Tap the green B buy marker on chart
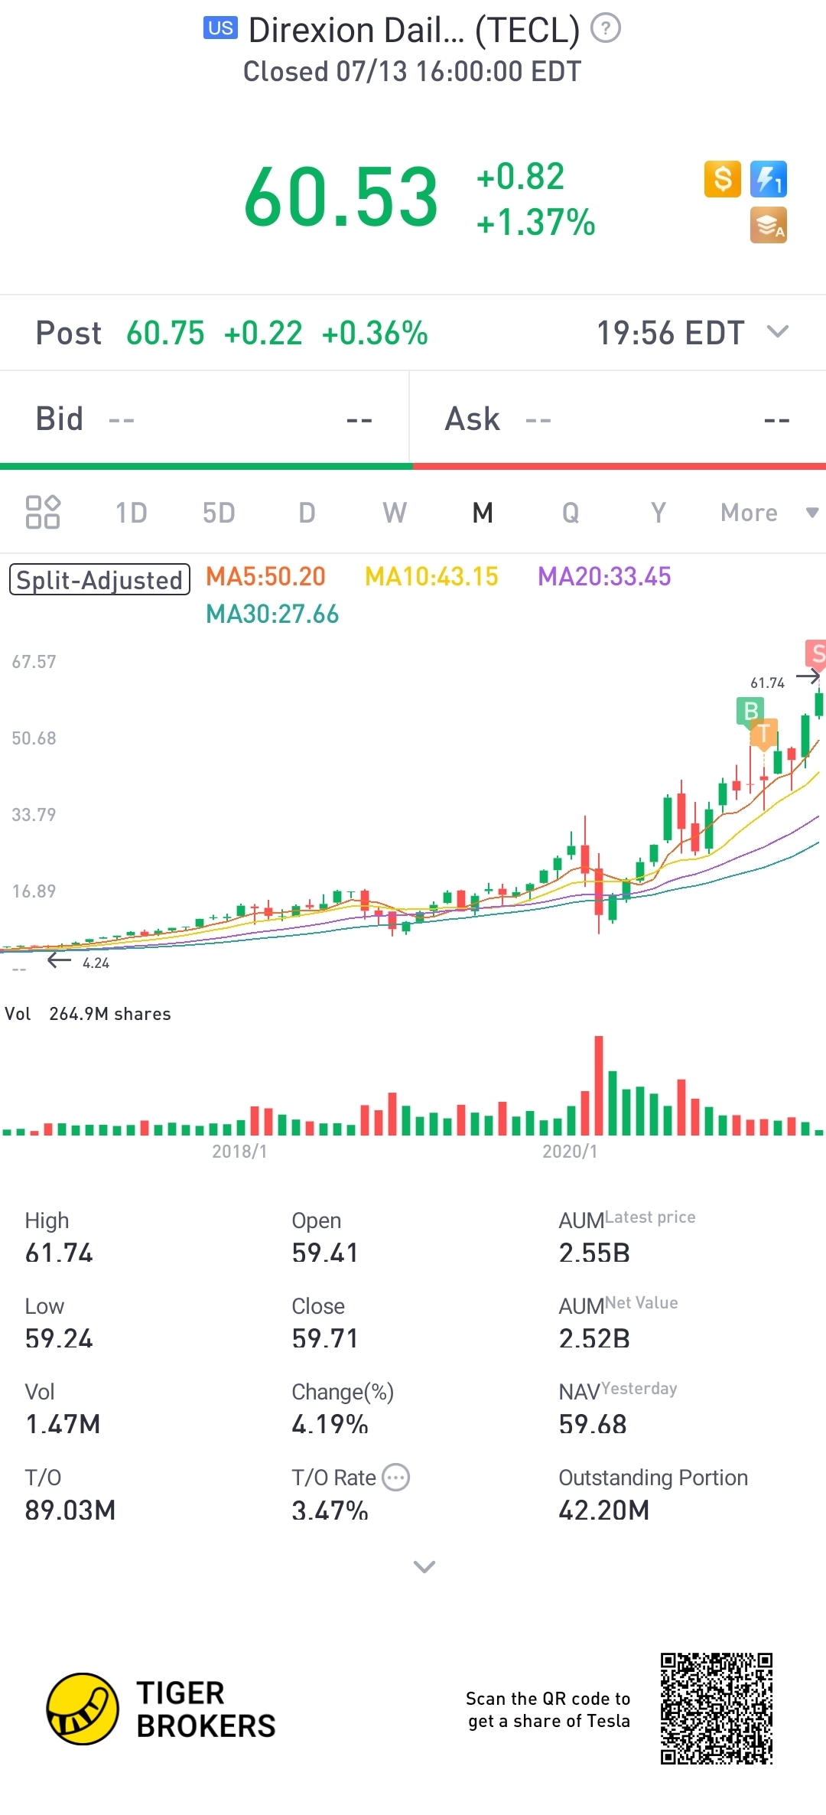This screenshot has height=1815, width=826. click(751, 711)
